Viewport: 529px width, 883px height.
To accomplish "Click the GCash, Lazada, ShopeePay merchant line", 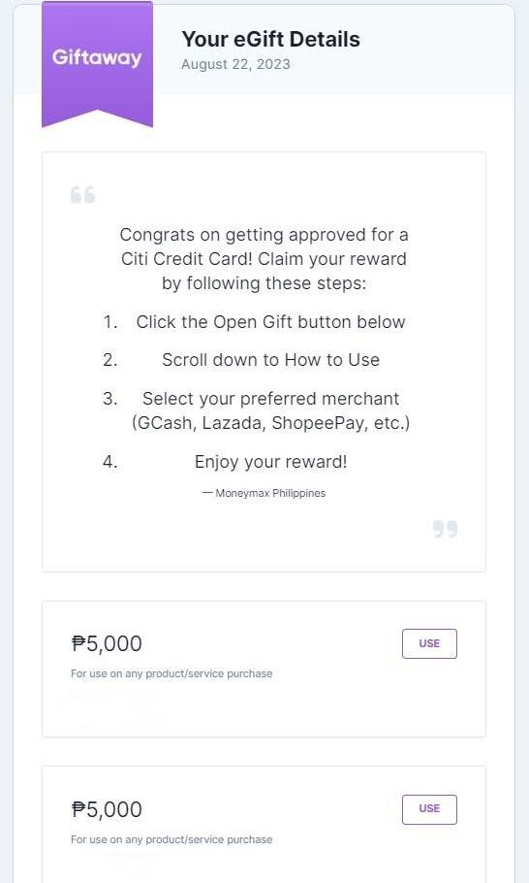I will click(270, 423).
